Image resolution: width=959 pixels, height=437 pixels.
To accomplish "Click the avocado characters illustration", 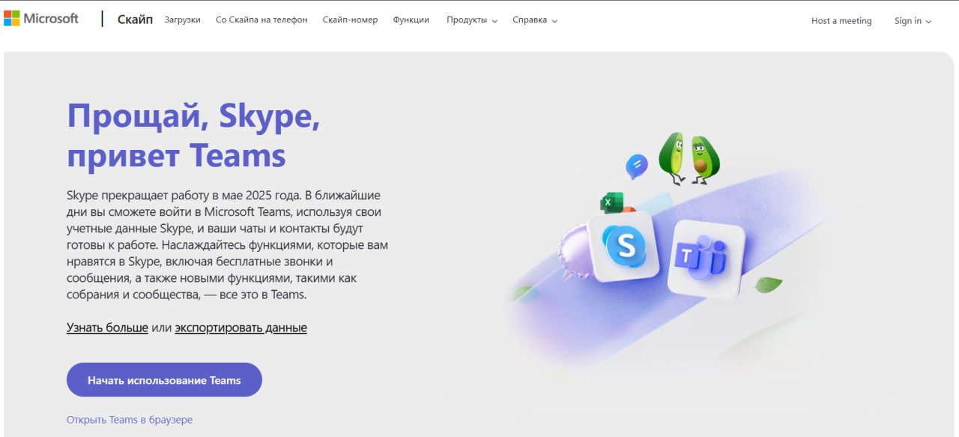I will [689, 159].
